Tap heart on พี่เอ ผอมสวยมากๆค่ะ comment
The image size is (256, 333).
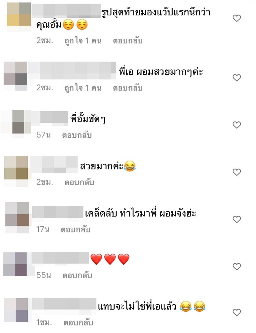pyautogui.click(x=237, y=78)
